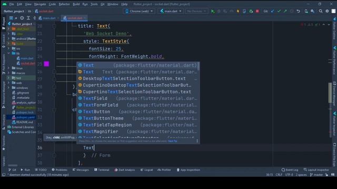The height and width of the screenshot is (189, 337).
Task: Click the Git update project checkmark icon
Action: 272,11
